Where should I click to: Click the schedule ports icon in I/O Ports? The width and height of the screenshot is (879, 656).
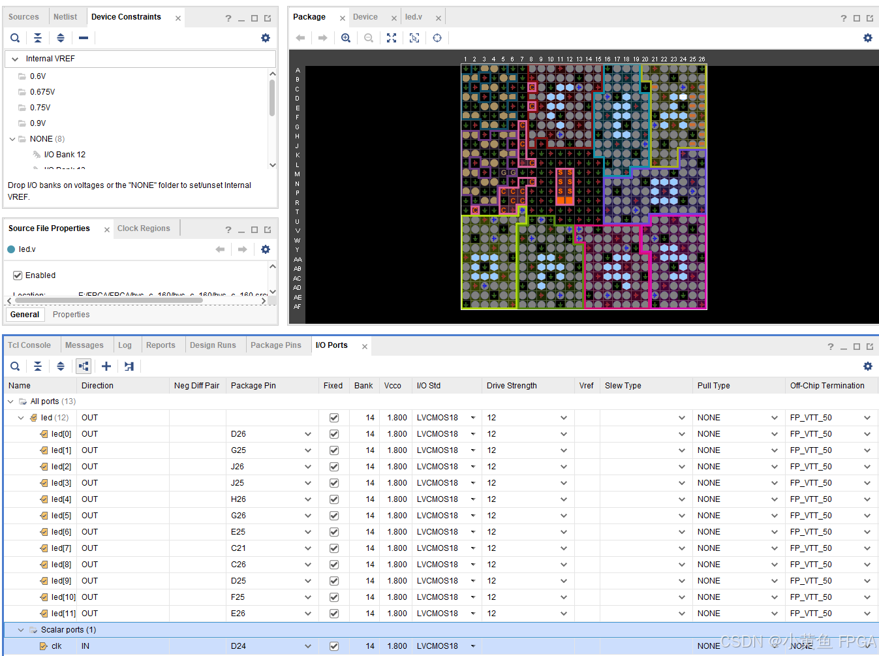129,366
